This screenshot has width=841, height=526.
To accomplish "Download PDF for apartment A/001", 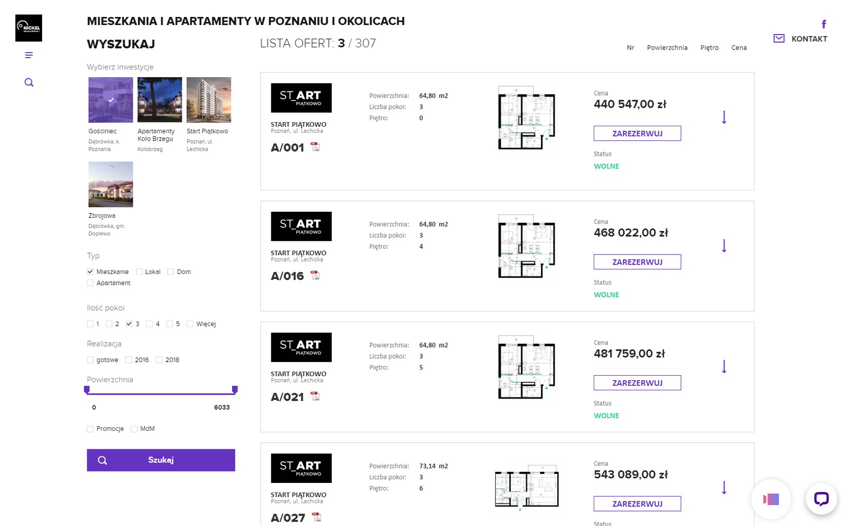I will pos(315,147).
